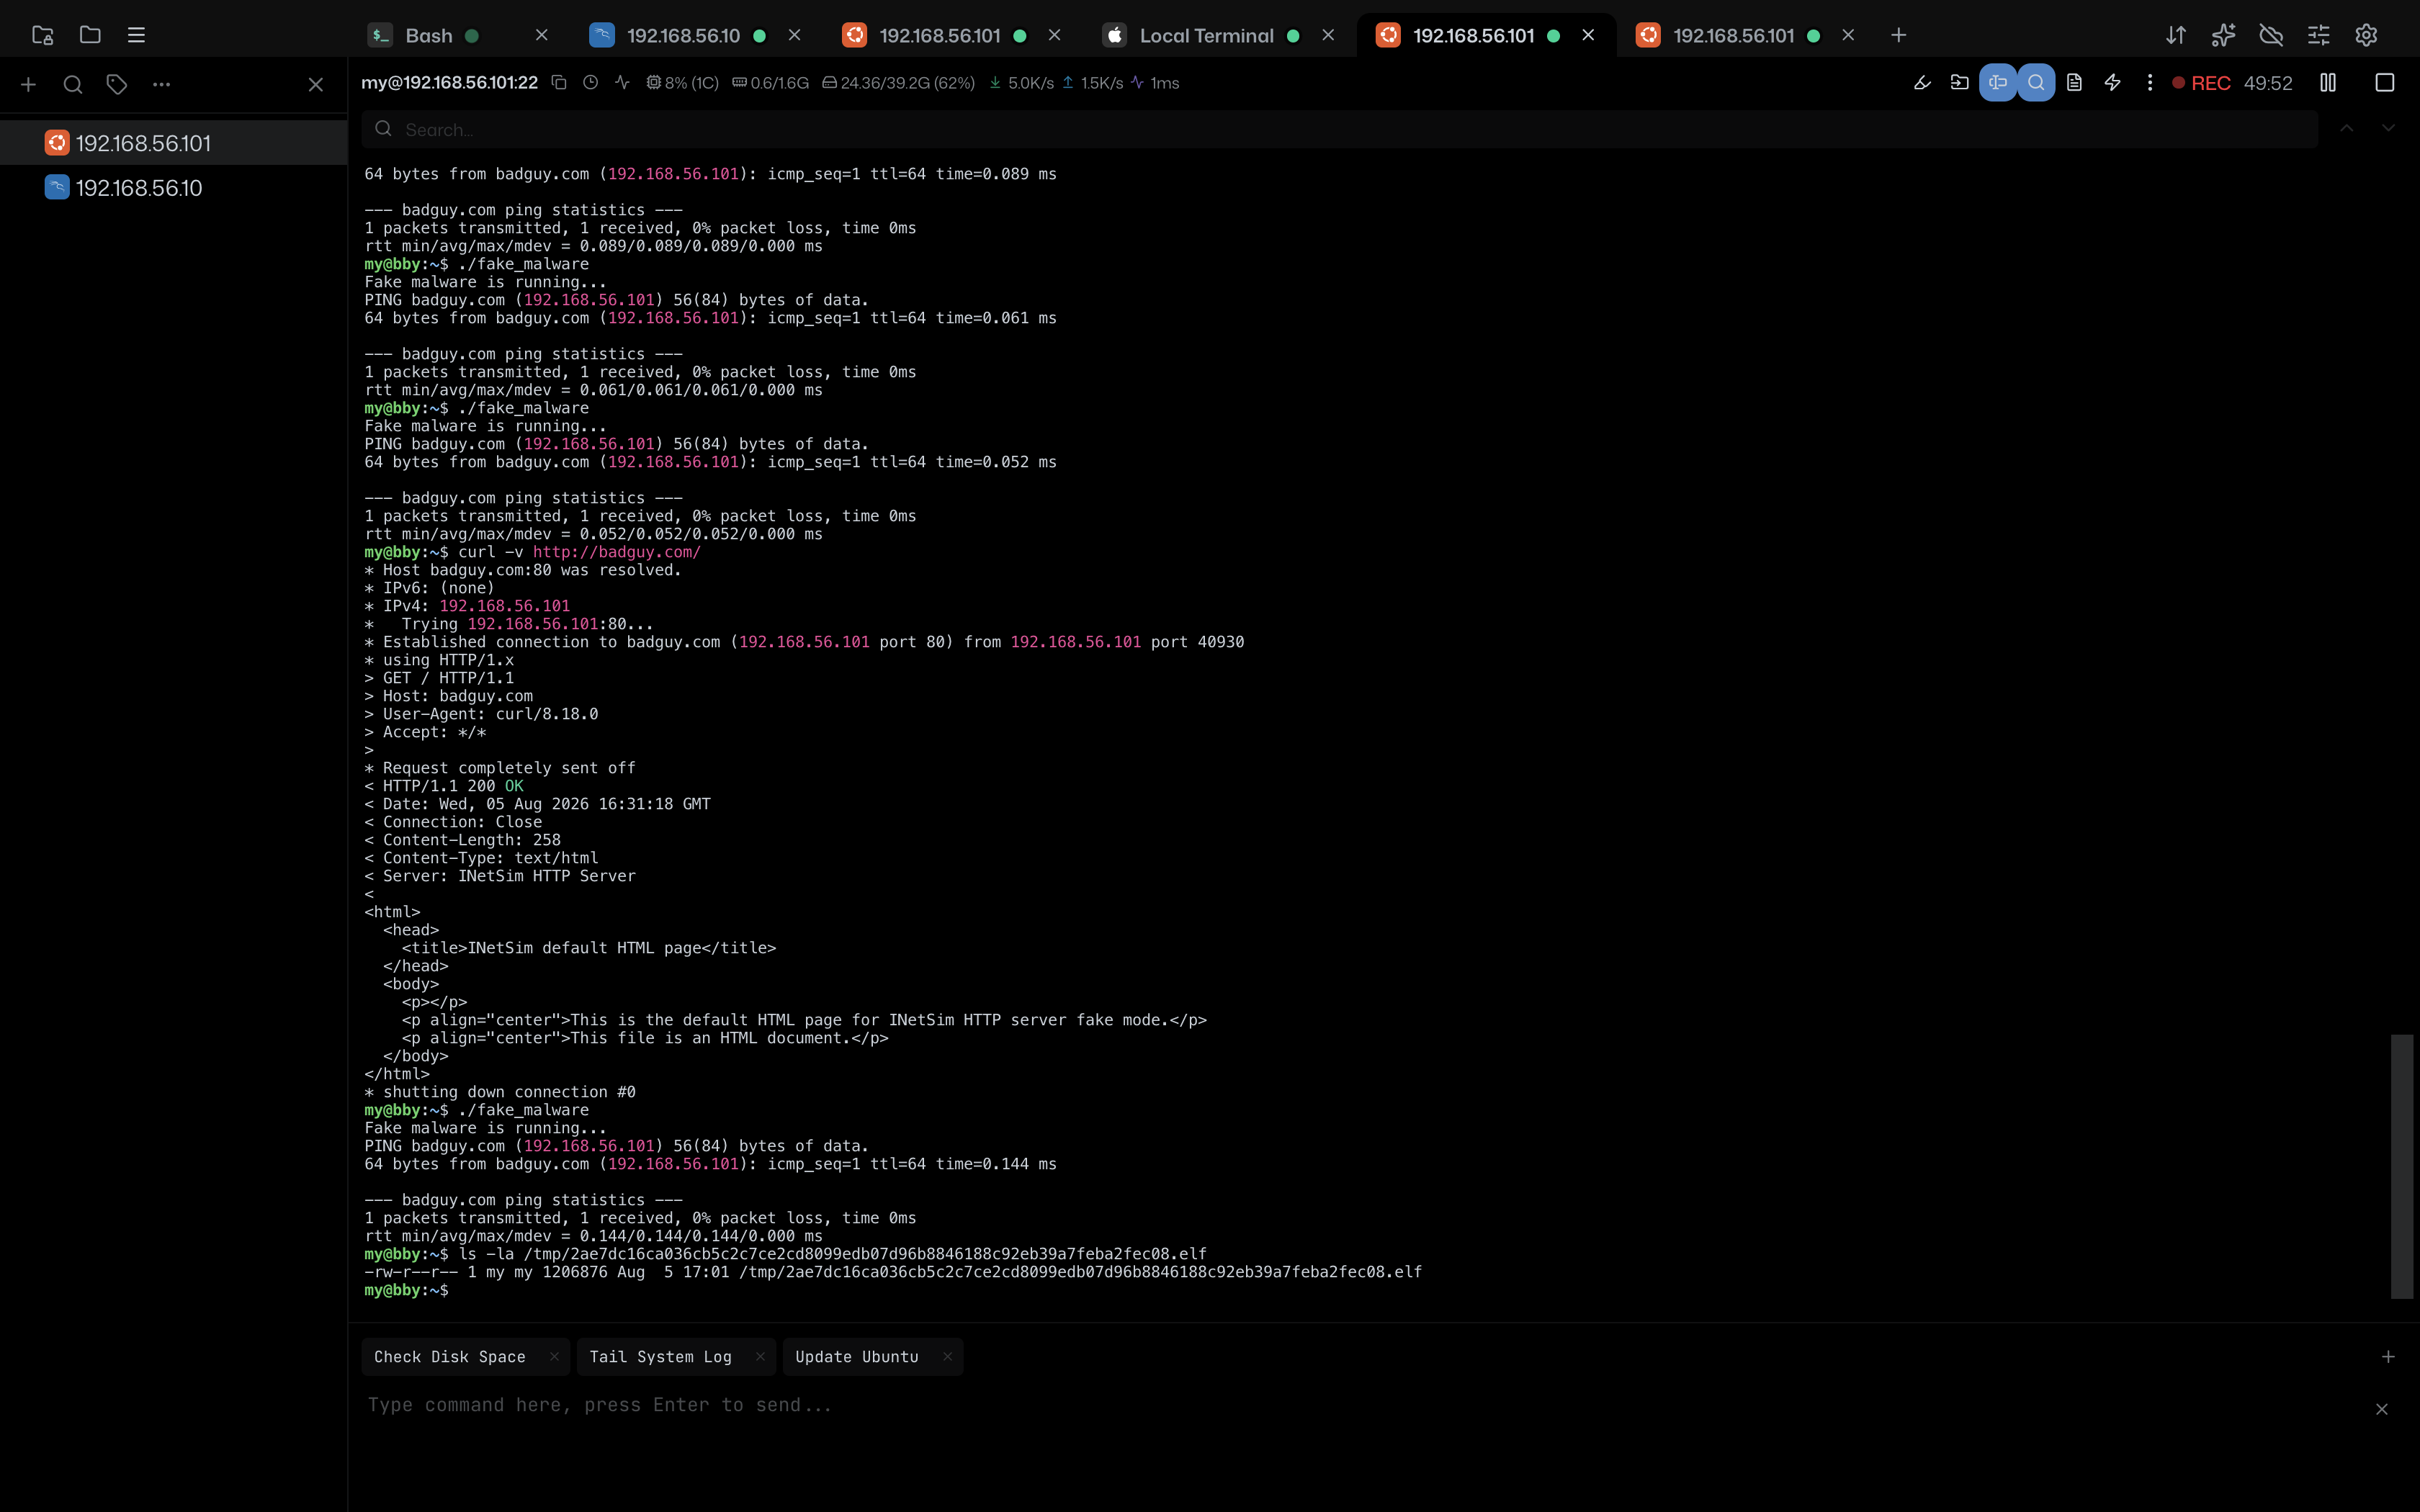Screen dimensions: 2420x1512
Task: Jump to previous search match
Action: click(x=2346, y=129)
